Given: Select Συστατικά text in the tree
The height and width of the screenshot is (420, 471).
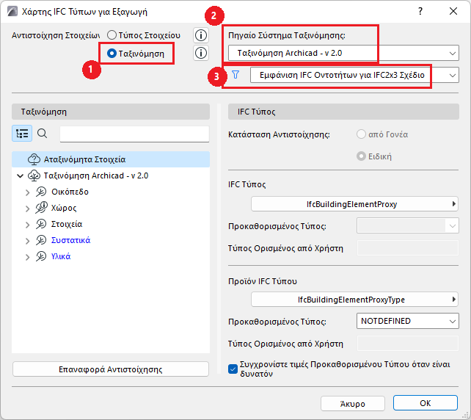Looking at the screenshot, I should pos(70,241).
